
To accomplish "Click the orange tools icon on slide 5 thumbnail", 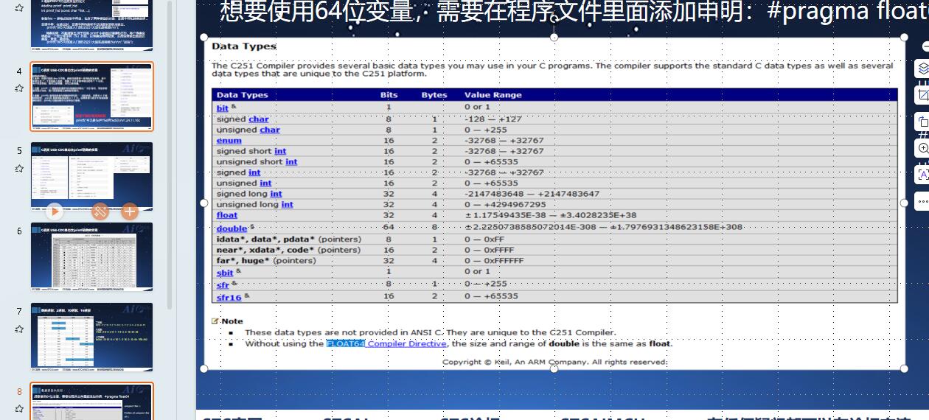I will [100, 211].
